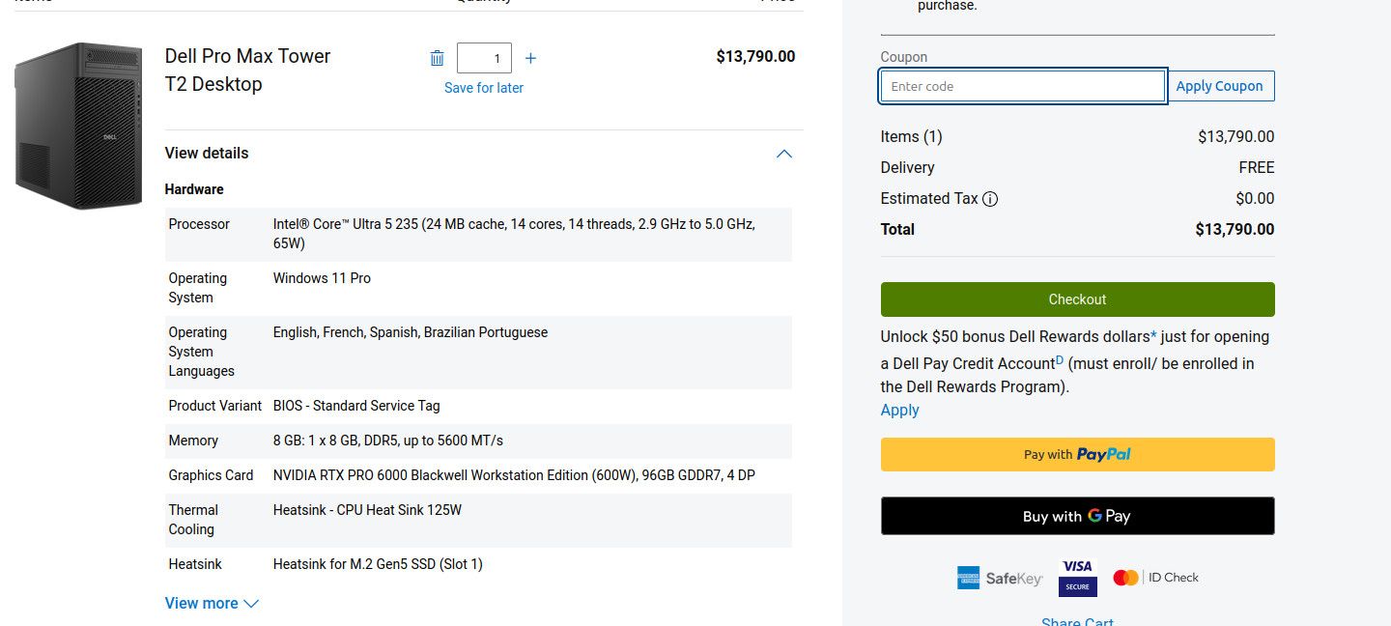This screenshot has width=1391, height=626.
Task: Click the Coupon label above the code field
Action: coord(904,57)
